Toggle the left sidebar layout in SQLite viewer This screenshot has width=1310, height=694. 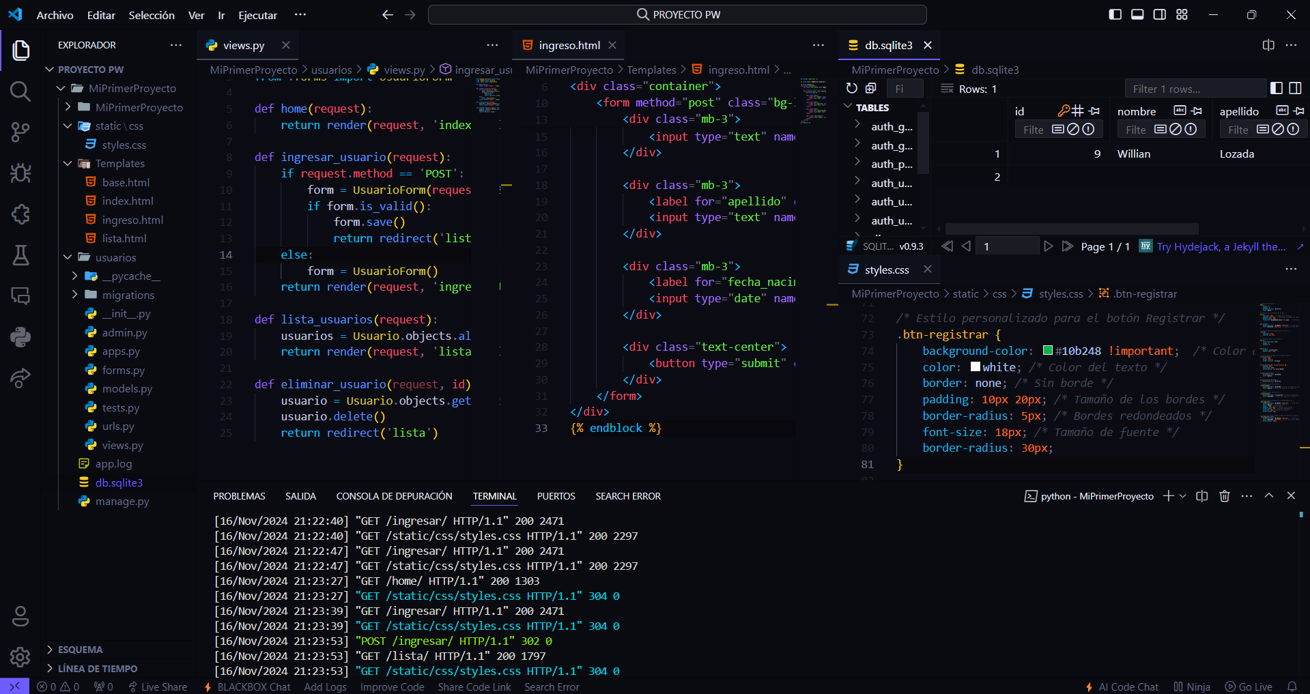click(1275, 88)
